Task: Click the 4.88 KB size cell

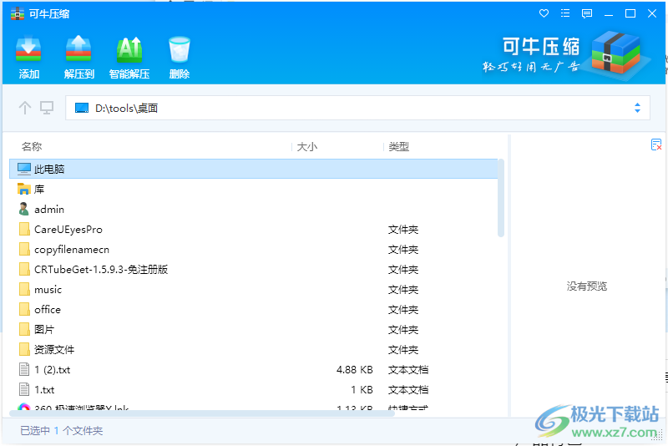Action: (x=354, y=369)
